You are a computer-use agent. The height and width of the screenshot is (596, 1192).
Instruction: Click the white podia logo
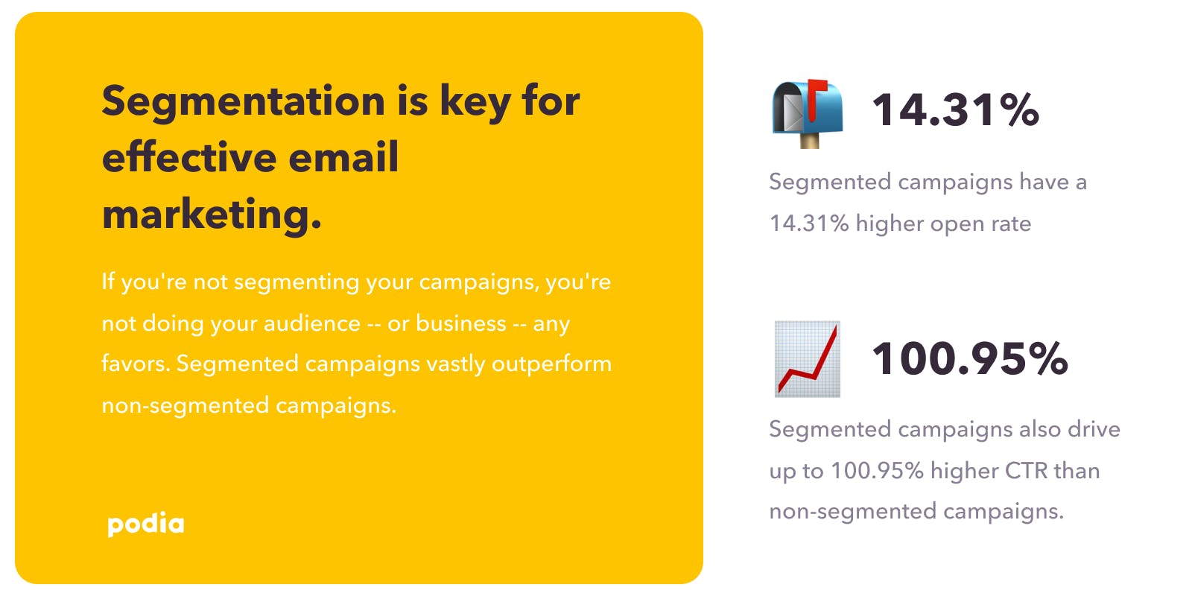pyautogui.click(x=146, y=524)
